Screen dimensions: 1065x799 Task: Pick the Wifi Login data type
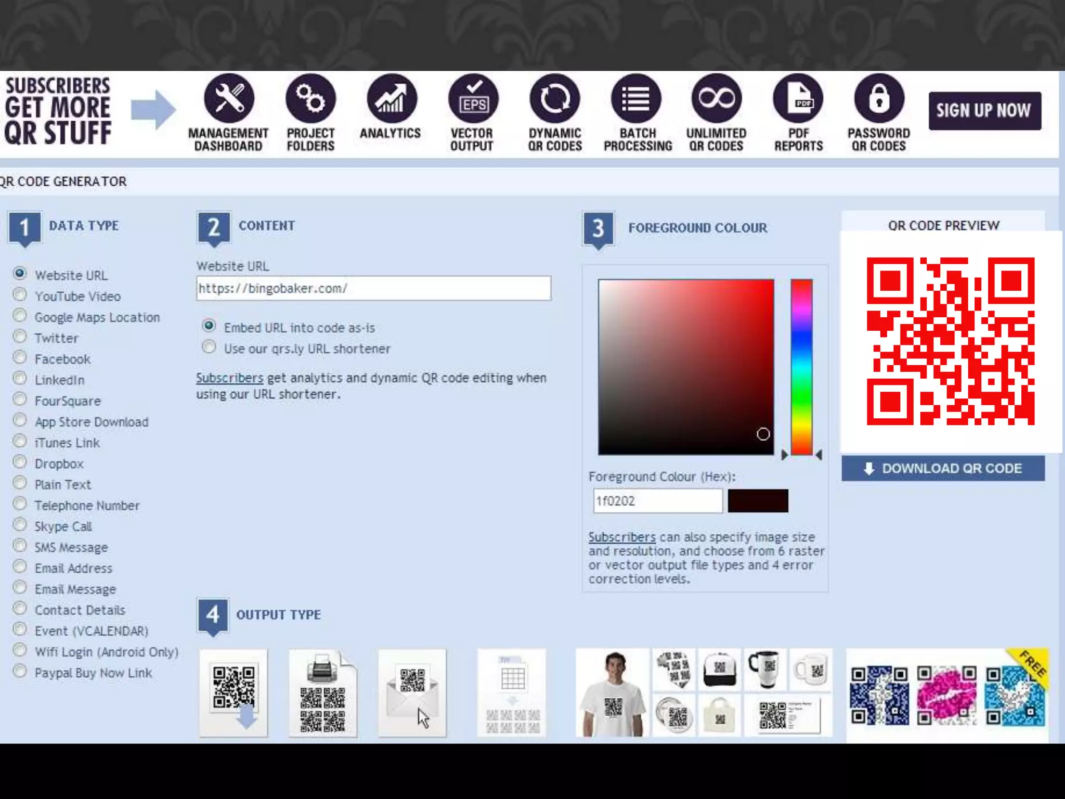[x=20, y=651]
